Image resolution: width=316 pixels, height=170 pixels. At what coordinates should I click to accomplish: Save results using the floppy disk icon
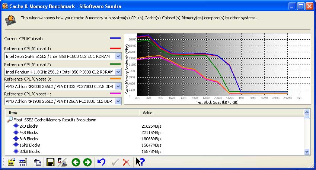click(x=50, y=162)
